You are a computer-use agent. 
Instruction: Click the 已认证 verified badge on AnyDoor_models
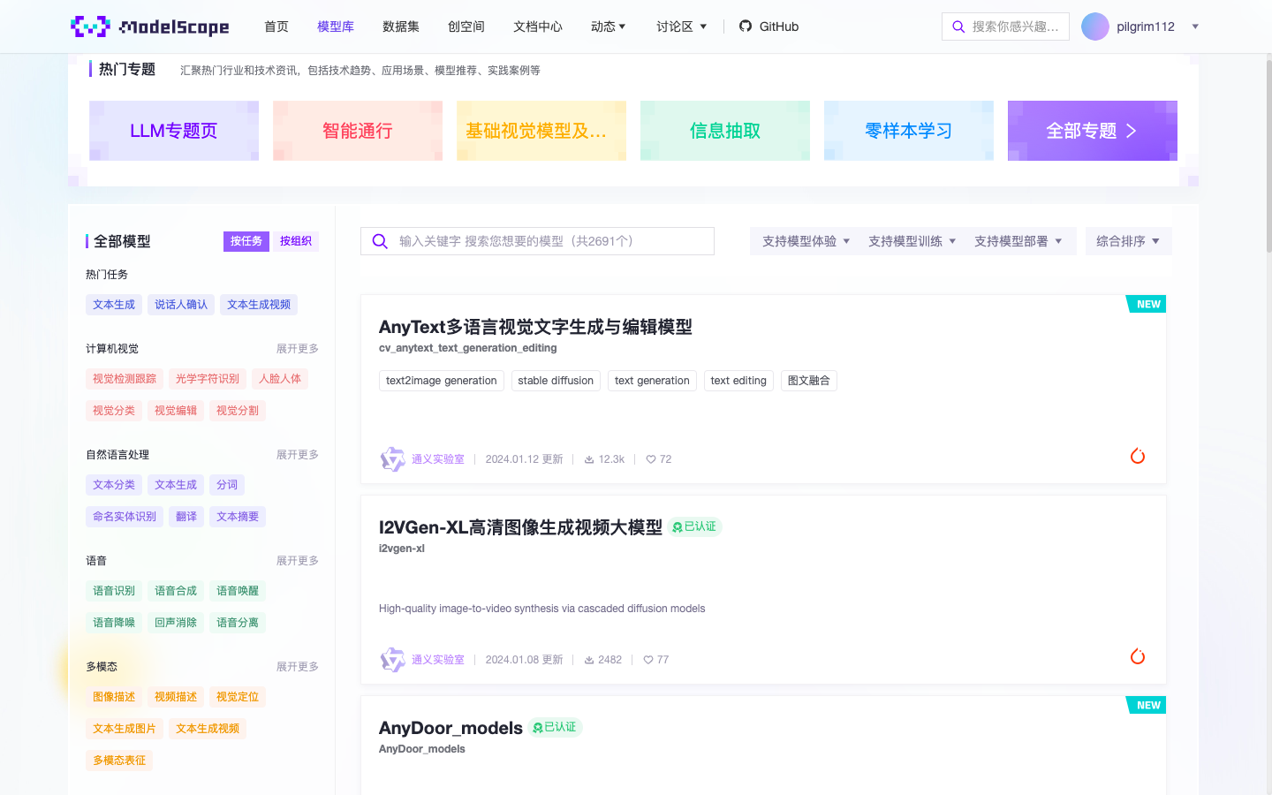[555, 727]
